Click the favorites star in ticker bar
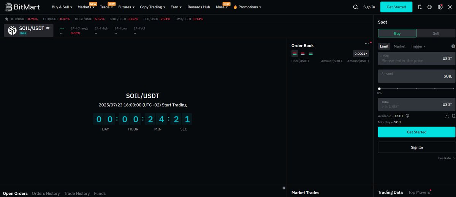 6,19
